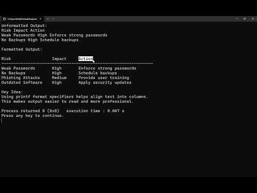Click the 'Using printf format specifiers' sentence

point(74,96)
